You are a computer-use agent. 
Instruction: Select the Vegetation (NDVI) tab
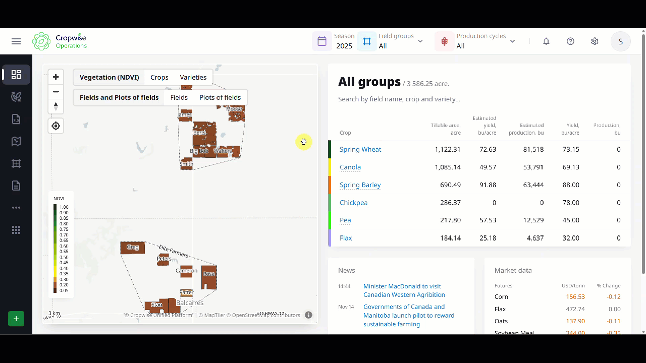[109, 78]
